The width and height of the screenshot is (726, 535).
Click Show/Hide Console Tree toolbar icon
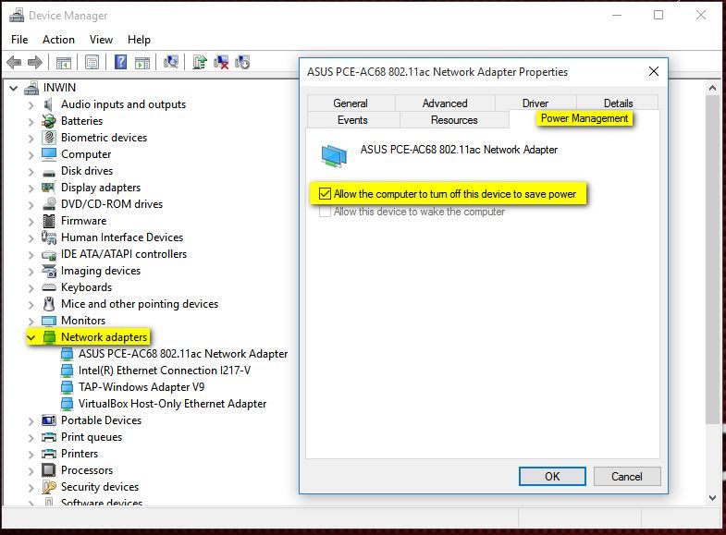point(64,62)
